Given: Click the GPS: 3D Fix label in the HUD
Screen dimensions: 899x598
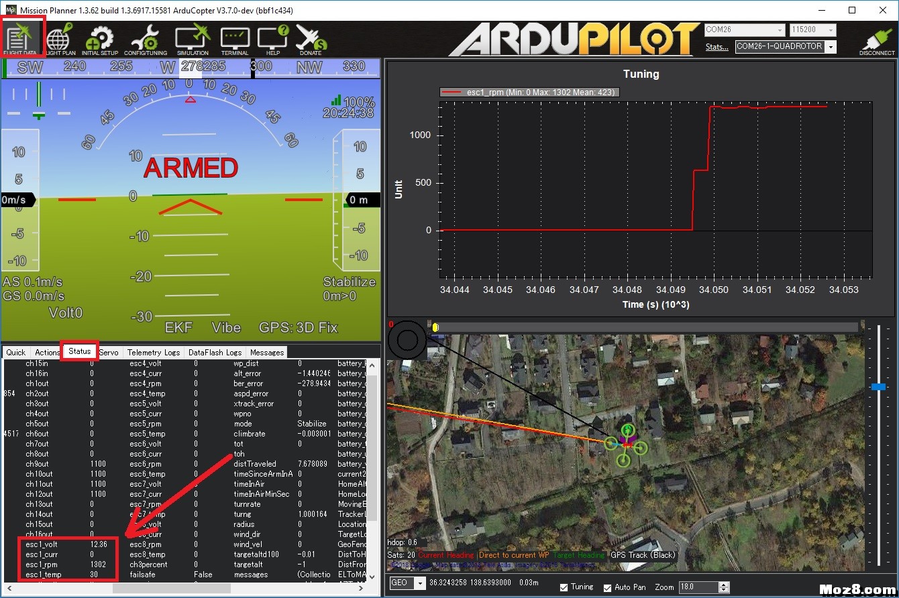Looking at the screenshot, I should tap(299, 328).
